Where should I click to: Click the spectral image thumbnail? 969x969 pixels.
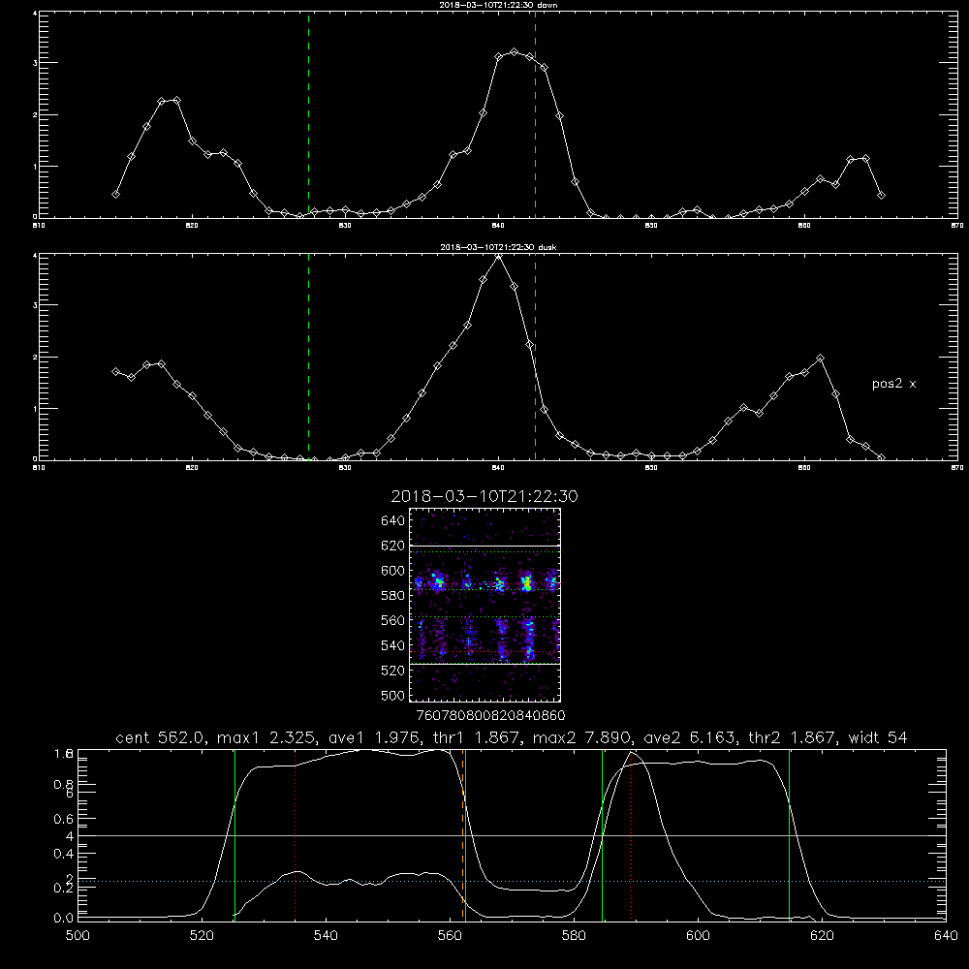pyautogui.click(x=485, y=605)
